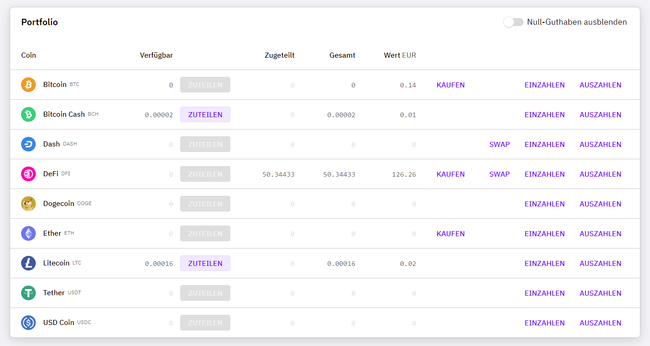Click the DeFi coin icon
This screenshot has height=346, width=650.
[x=28, y=174]
